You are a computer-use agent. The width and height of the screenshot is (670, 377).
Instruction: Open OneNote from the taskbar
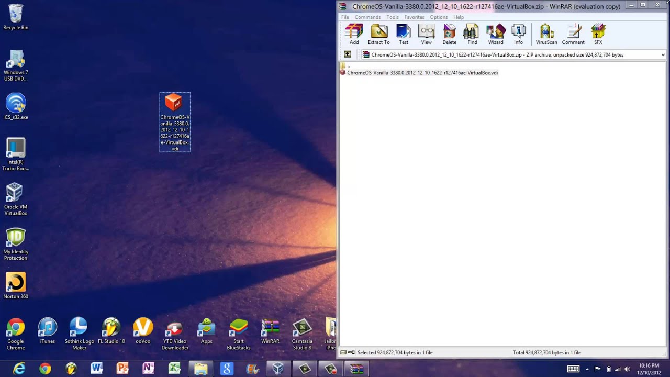pos(148,369)
